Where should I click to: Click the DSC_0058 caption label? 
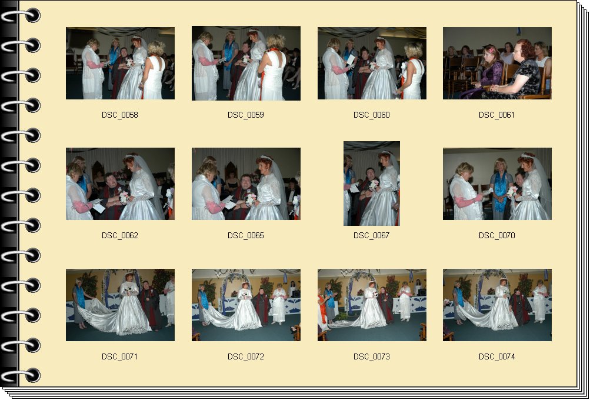[x=120, y=115]
